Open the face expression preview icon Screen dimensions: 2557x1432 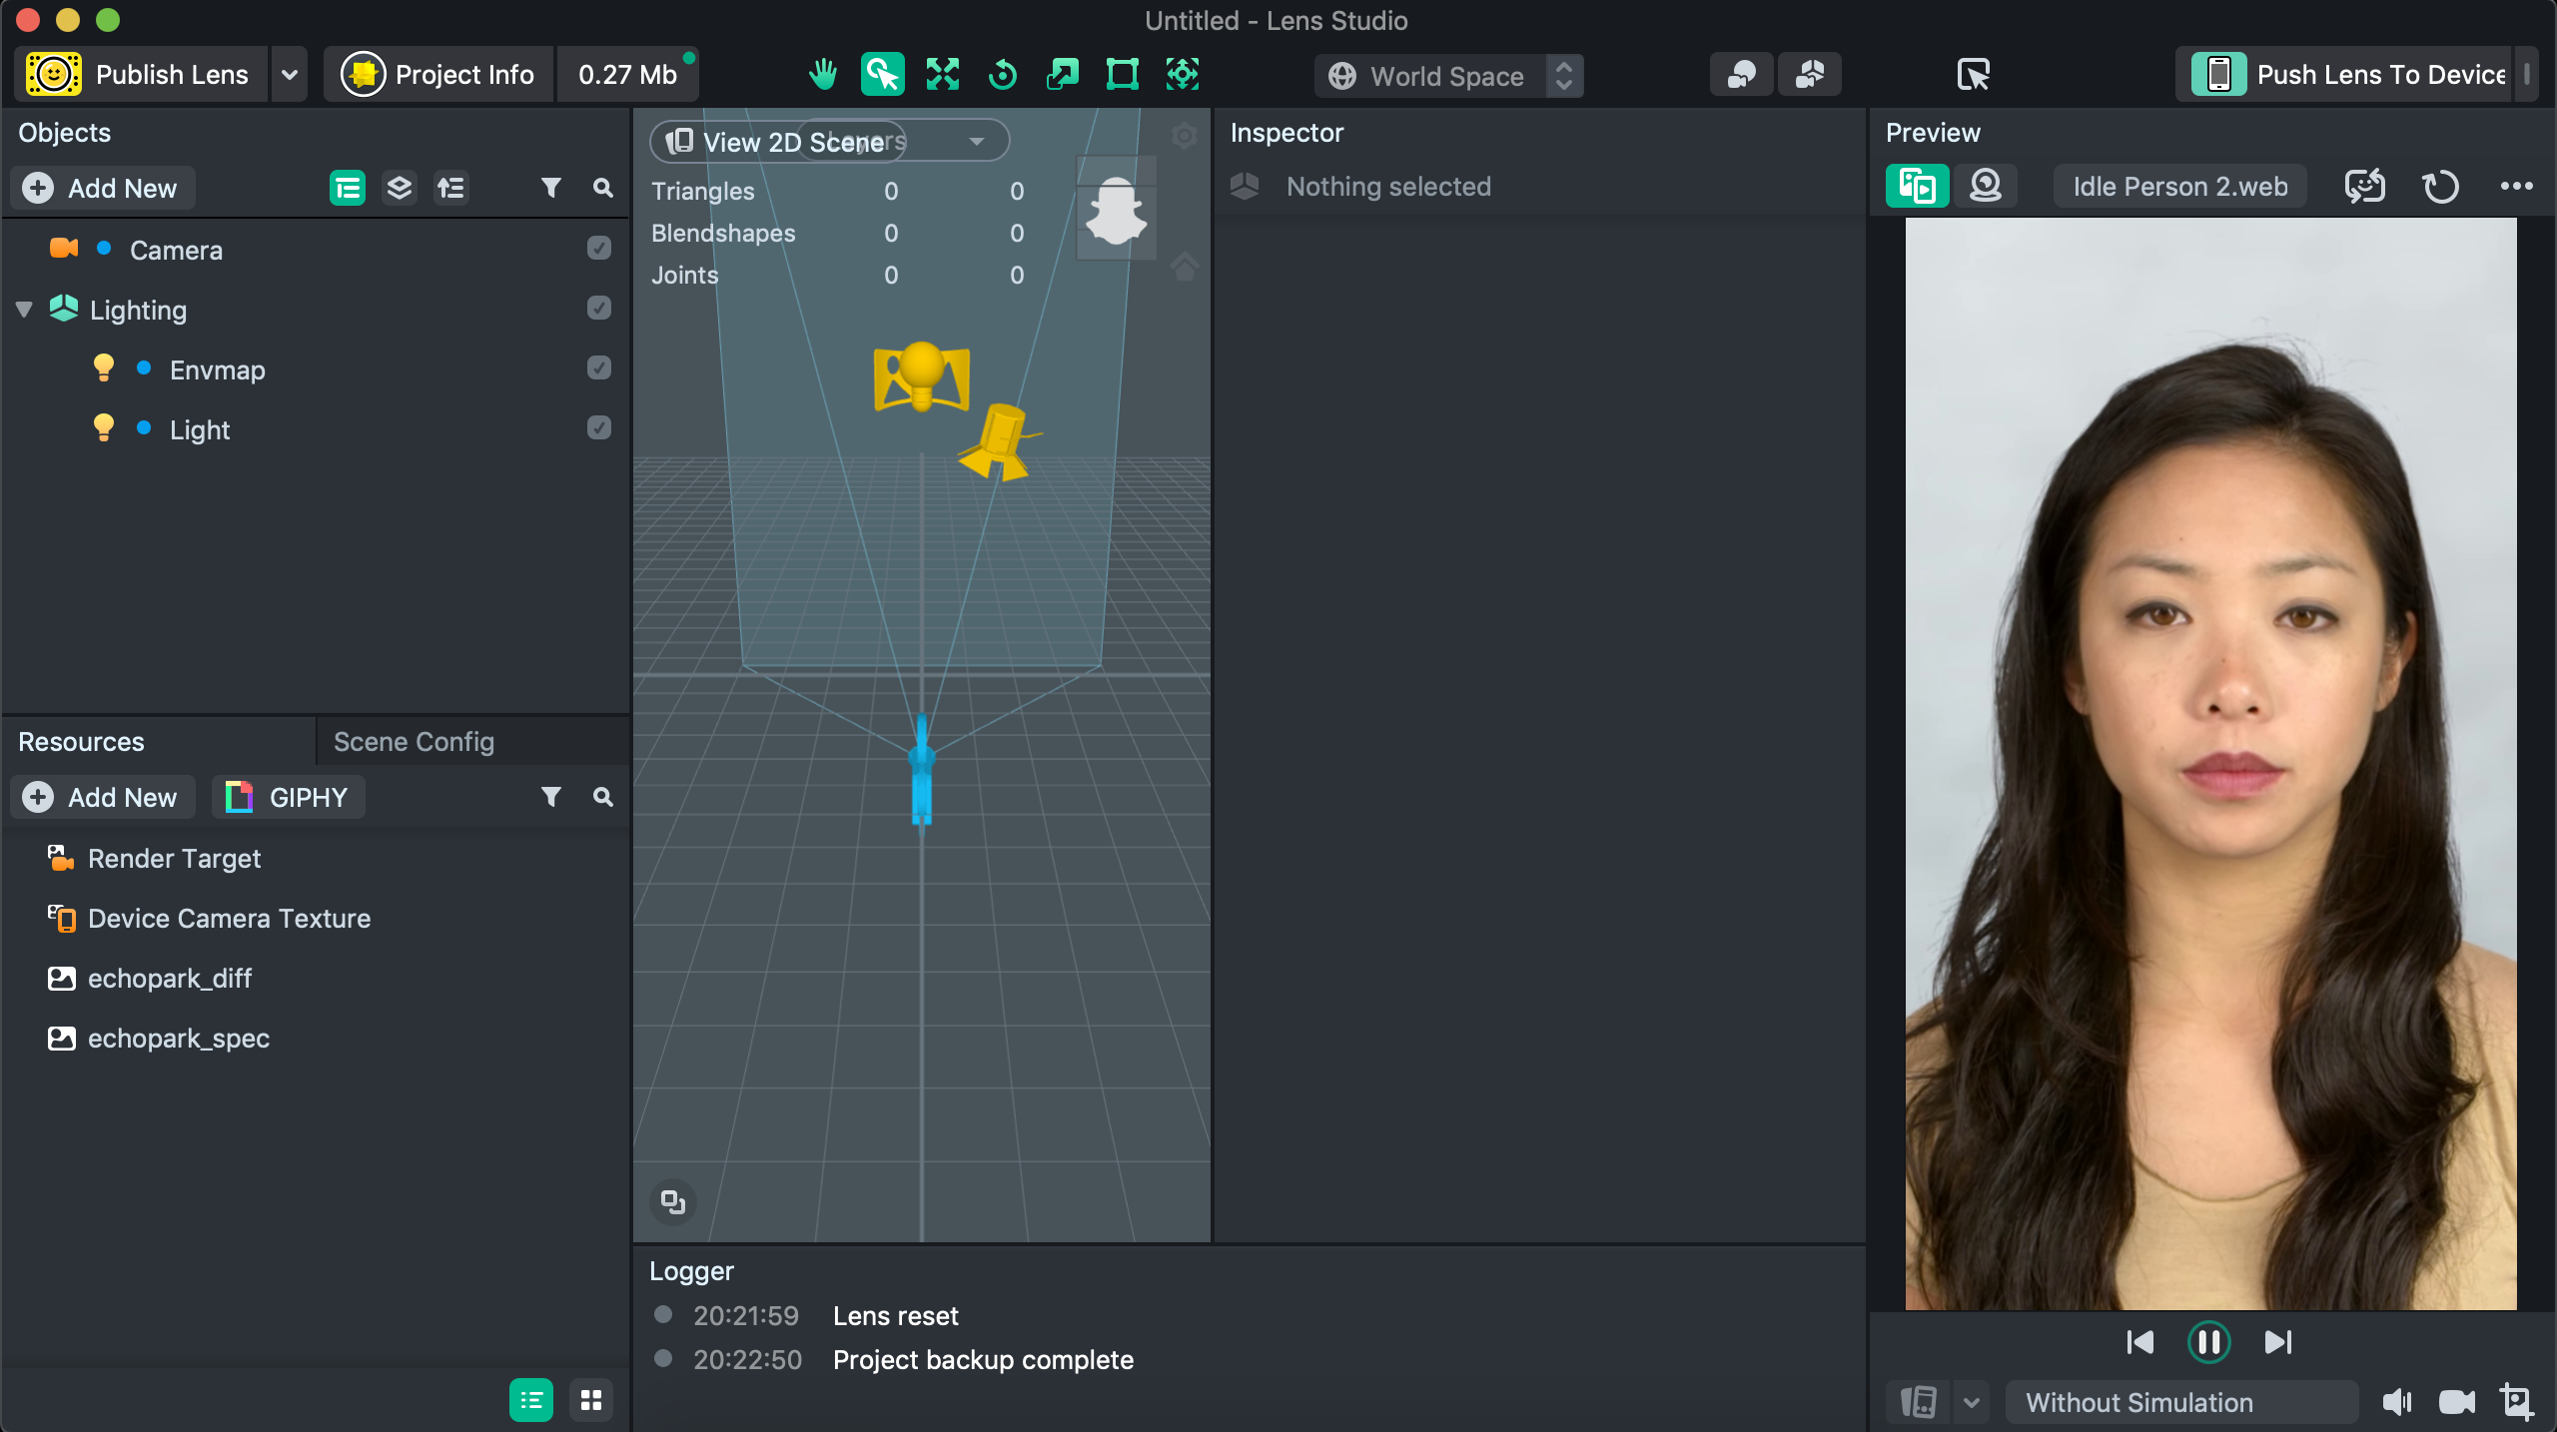pos(2365,187)
